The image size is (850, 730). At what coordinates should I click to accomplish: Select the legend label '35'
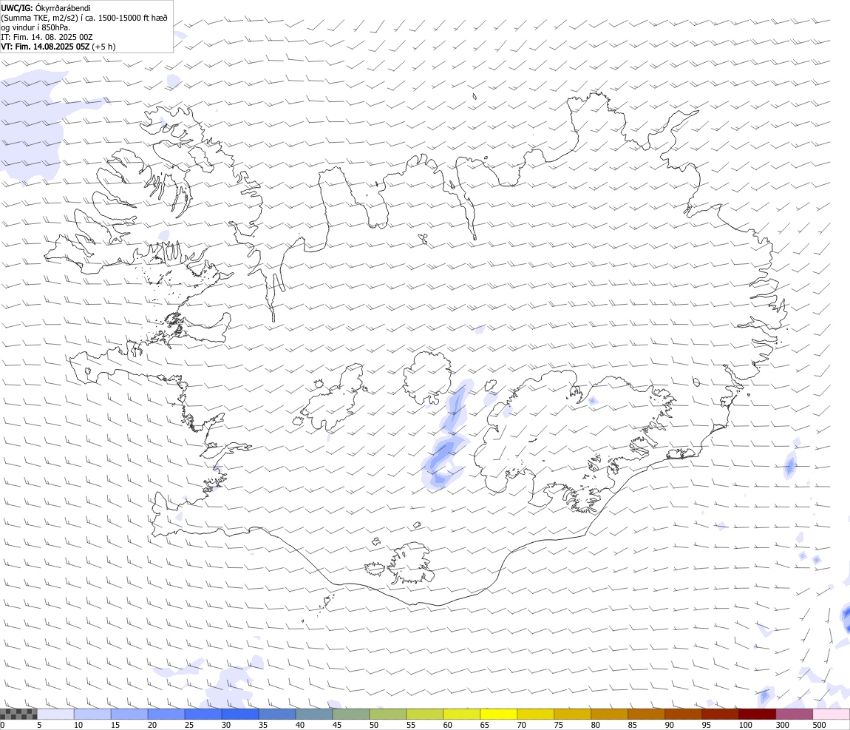pos(263,725)
